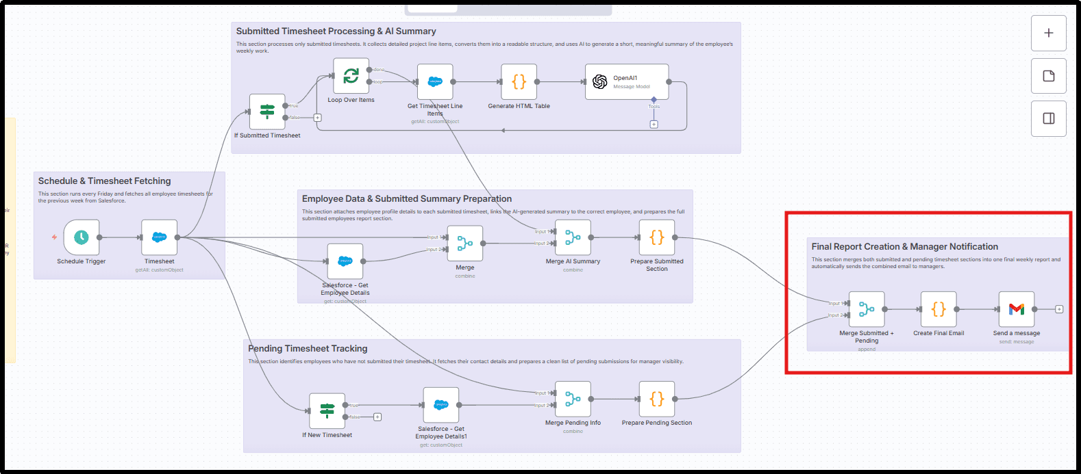The image size is (1081, 474).
Task: Click plus on If New Timesheet false output
Action: pyautogui.click(x=377, y=417)
